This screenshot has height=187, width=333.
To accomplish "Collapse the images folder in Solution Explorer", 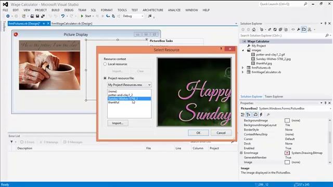I will [243, 50].
